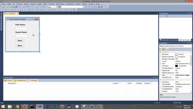Open the command prompt taskbar icon
Image resolution: width=193 pixels, height=109 pixels.
[x=32, y=106]
